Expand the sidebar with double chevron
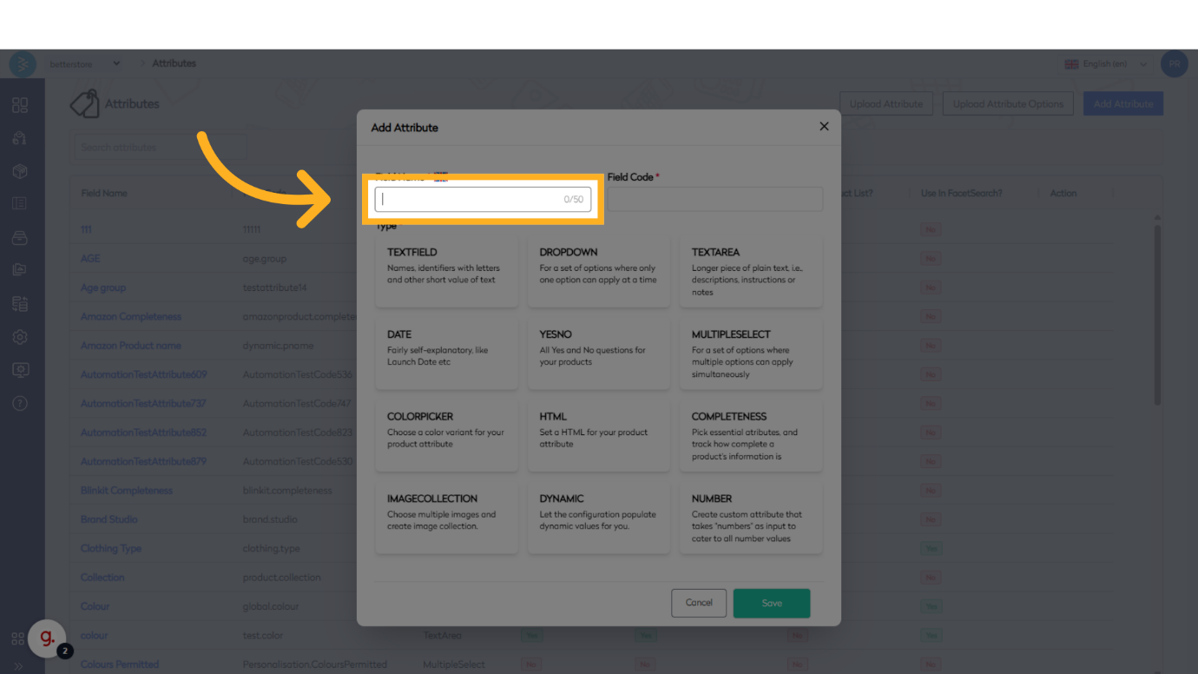 (19, 666)
